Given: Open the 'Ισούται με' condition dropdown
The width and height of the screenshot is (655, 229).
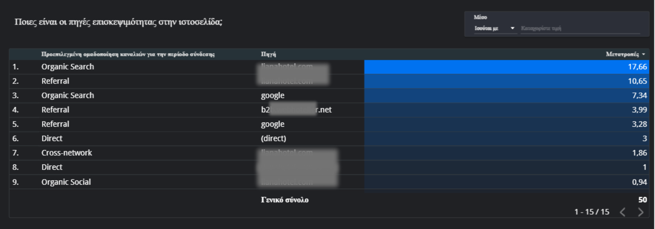Looking at the screenshot, I should (x=494, y=28).
